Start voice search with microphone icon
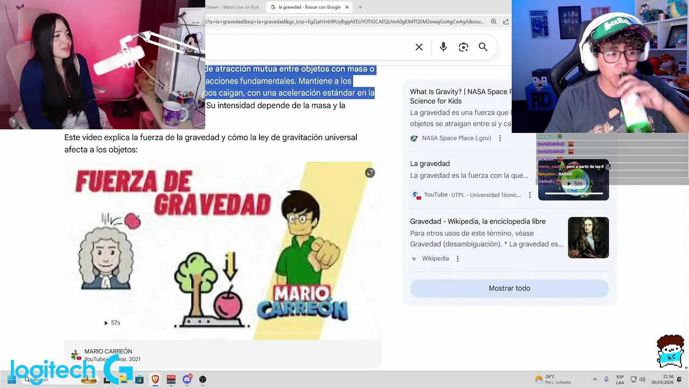The height and width of the screenshot is (388, 689). tap(443, 47)
